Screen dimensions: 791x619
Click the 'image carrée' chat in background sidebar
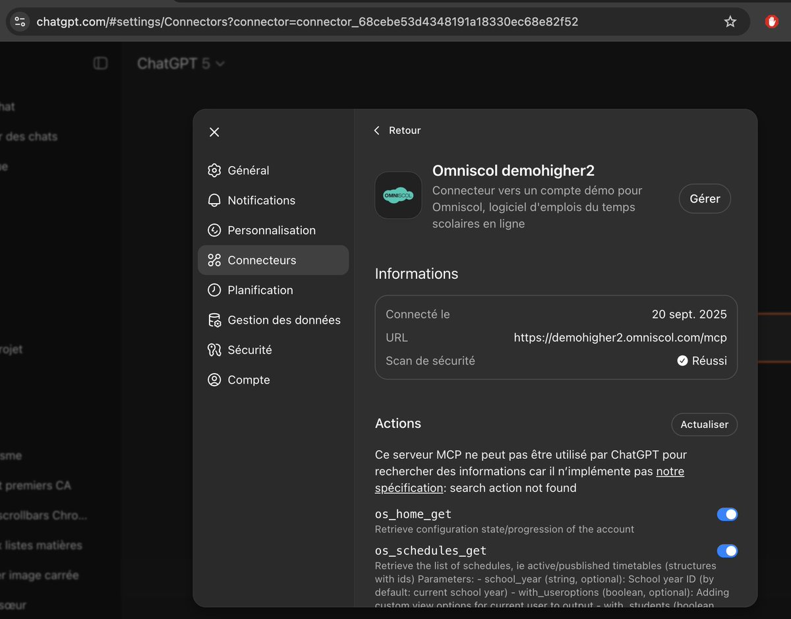40,575
